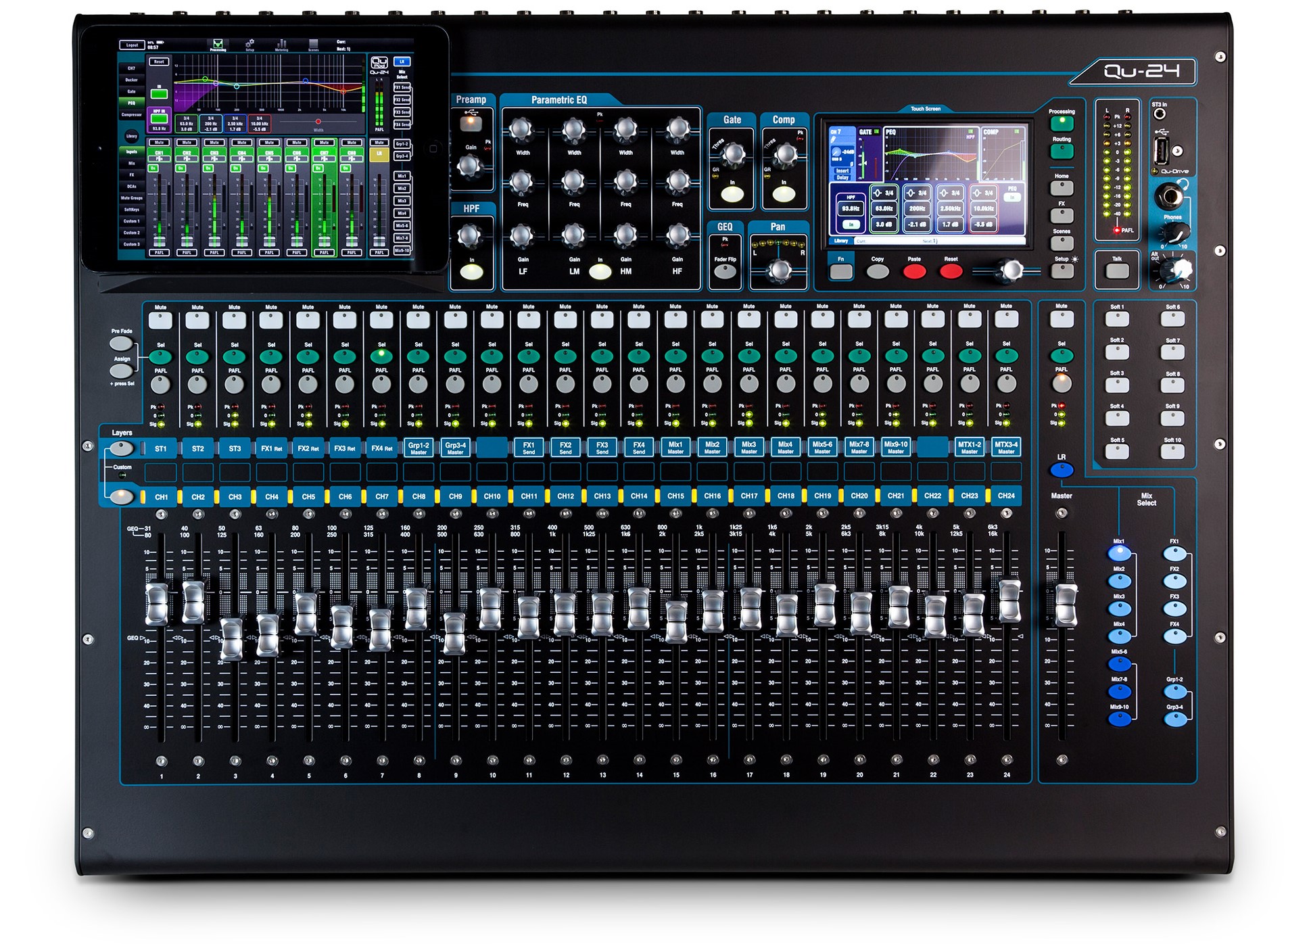The height and width of the screenshot is (944, 1309).
Task: Tap the QuPad logo on iPad app
Action: point(379,64)
